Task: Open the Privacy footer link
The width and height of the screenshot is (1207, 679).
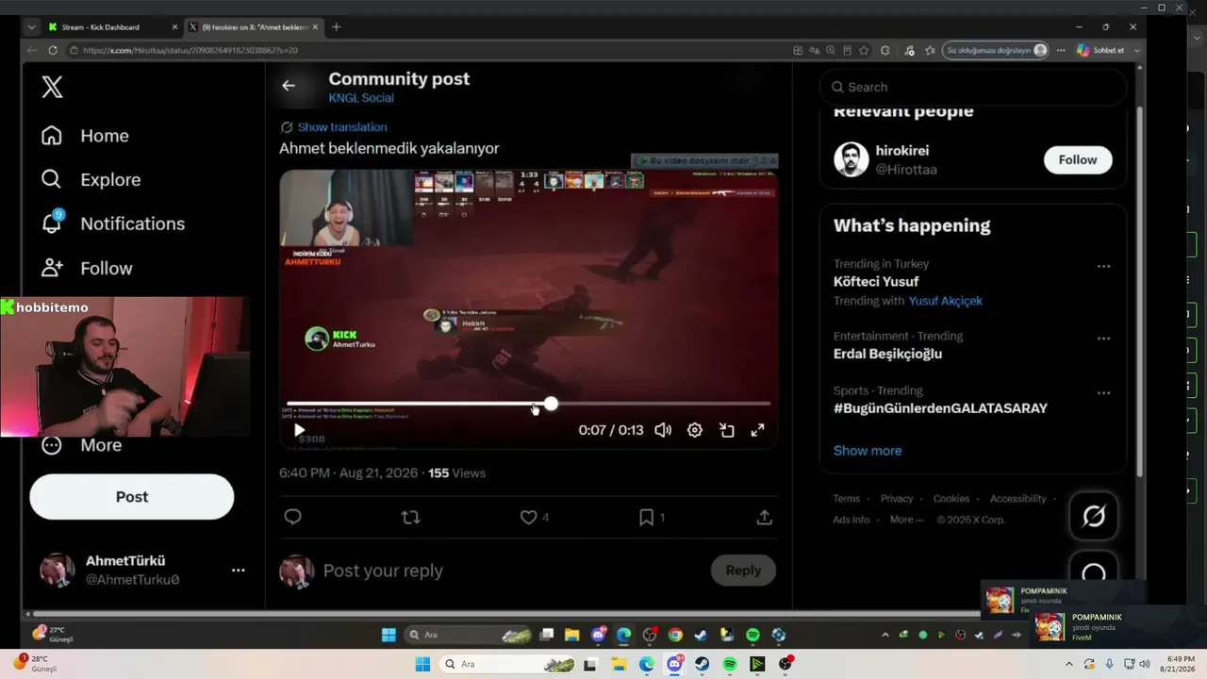Action: click(897, 499)
